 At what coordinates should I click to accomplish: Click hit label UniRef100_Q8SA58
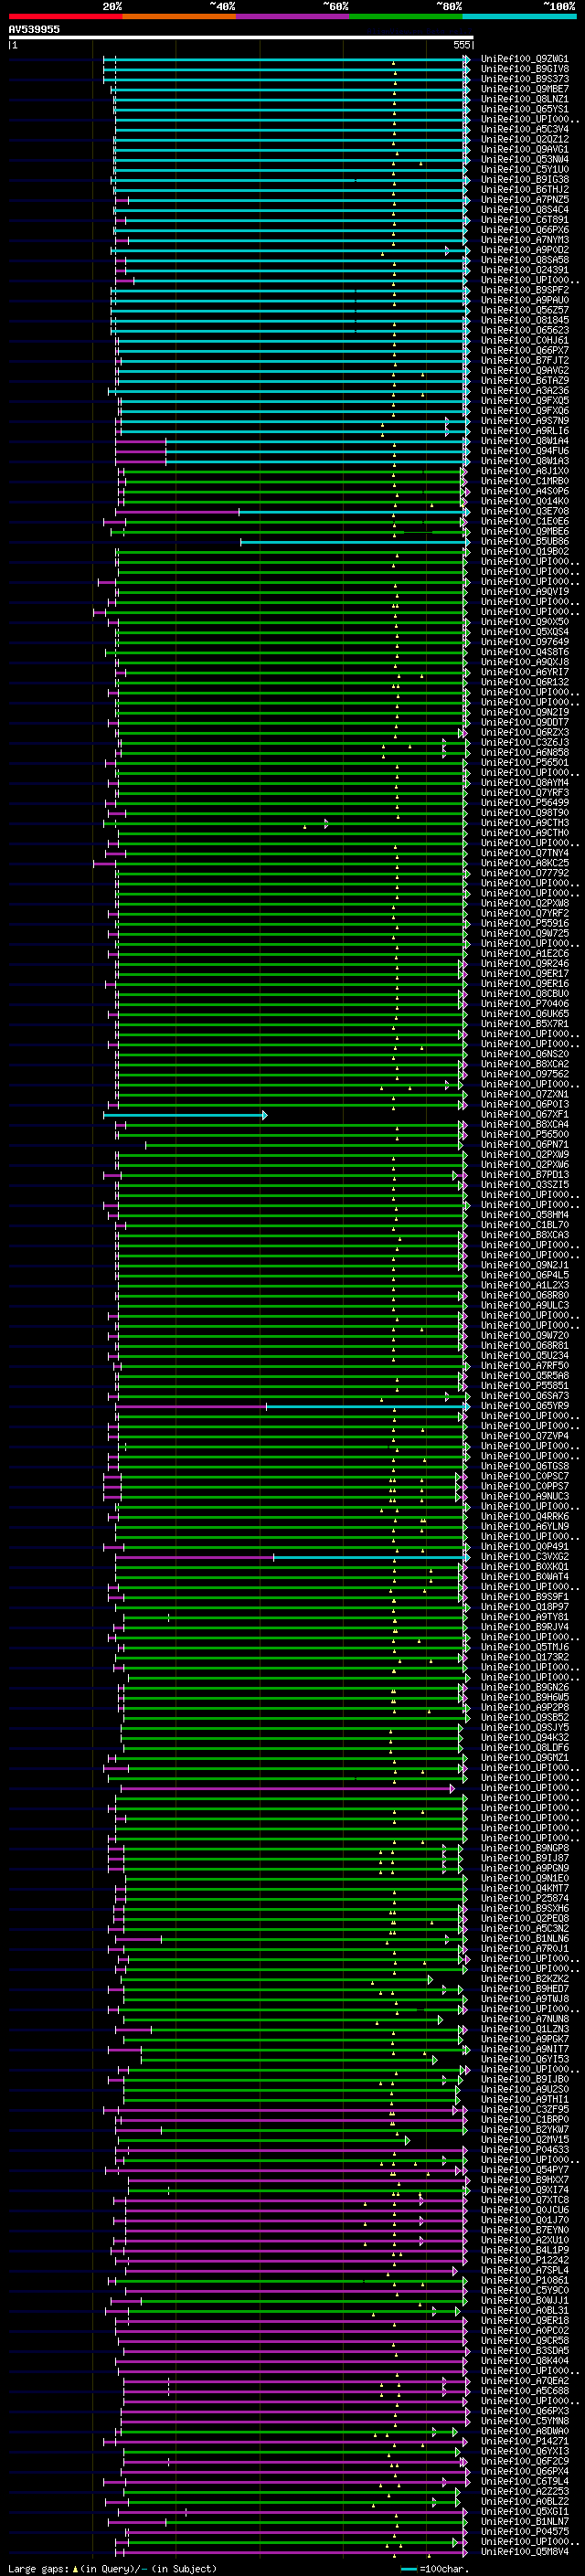tap(525, 260)
